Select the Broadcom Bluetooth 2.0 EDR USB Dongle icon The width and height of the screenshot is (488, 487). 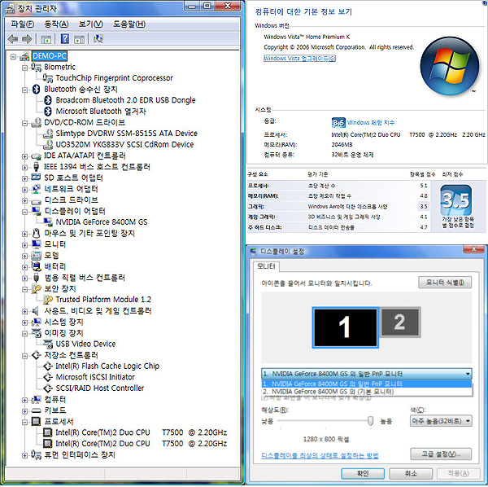point(48,100)
